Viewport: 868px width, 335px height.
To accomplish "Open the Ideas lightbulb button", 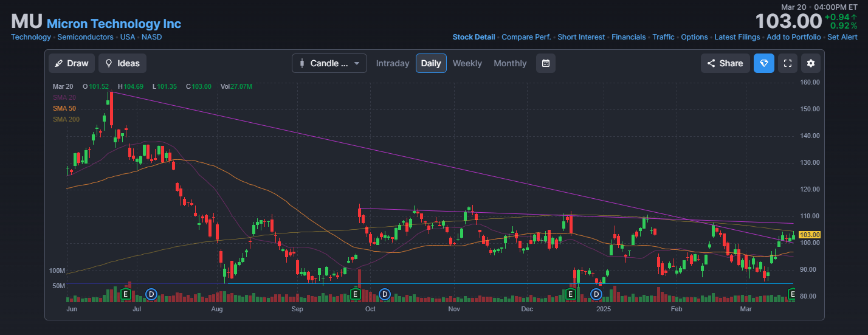I will [122, 63].
